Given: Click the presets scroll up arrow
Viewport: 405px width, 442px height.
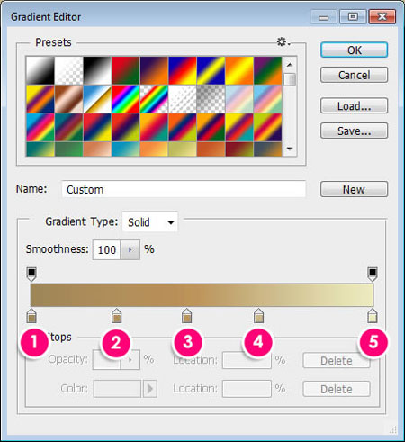Looking at the screenshot, I should (290, 65).
